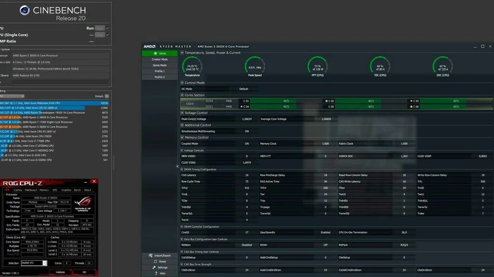Open the Graphics tab in CPU-Z
The height and width of the screenshot is (277, 494).
click(x=66, y=190)
